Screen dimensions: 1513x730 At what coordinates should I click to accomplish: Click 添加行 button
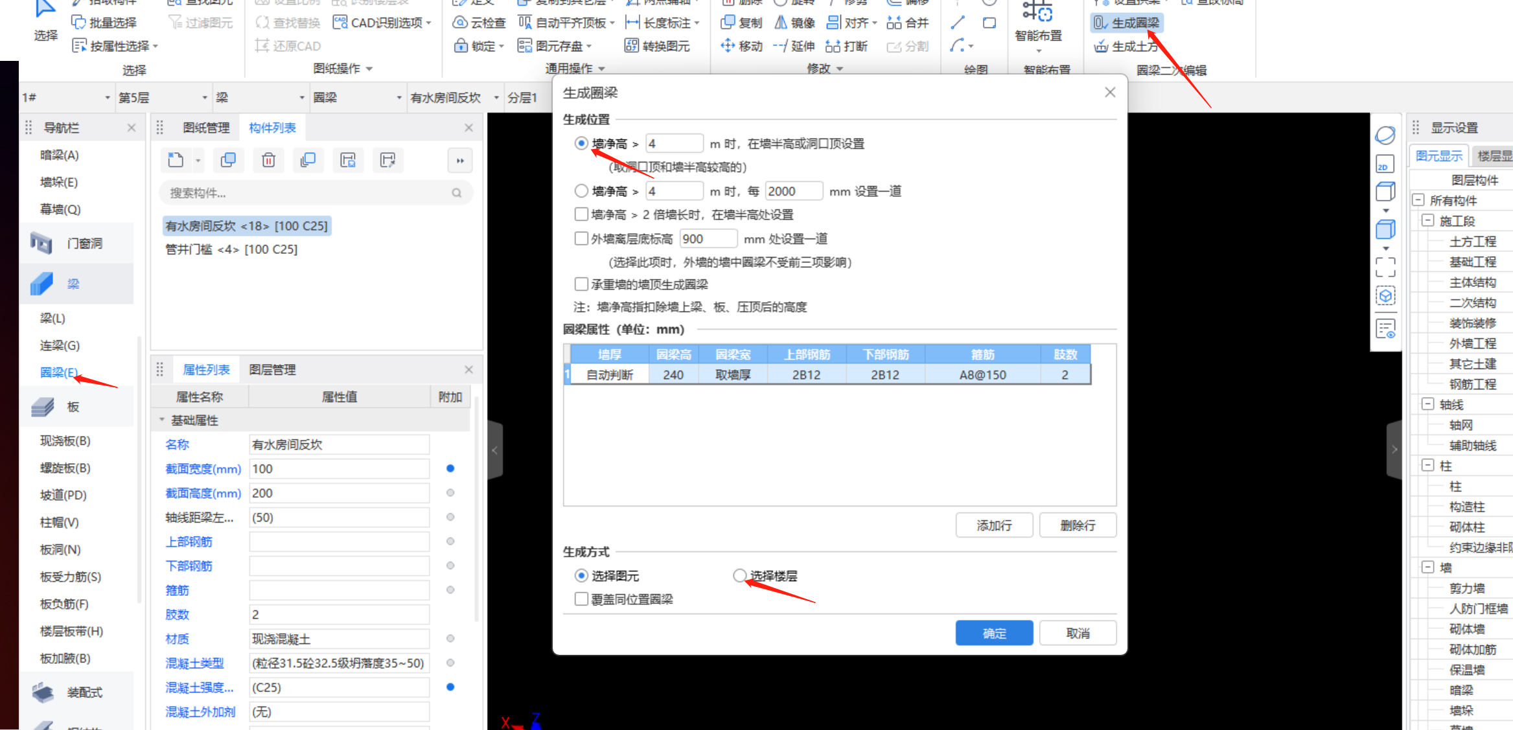click(994, 525)
